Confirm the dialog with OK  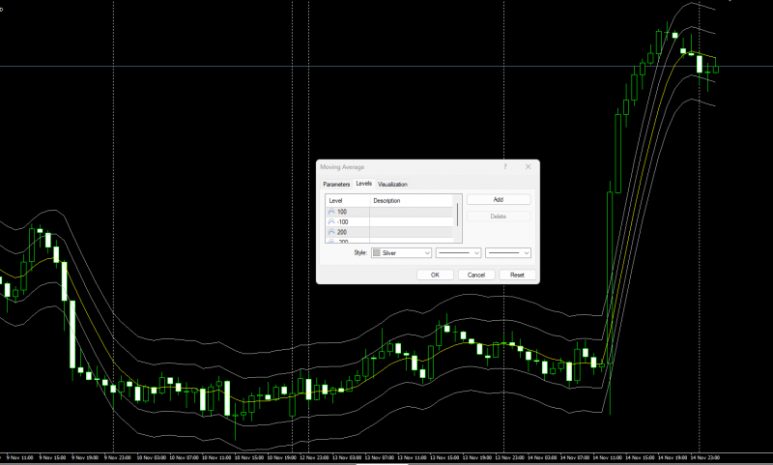(x=435, y=276)
